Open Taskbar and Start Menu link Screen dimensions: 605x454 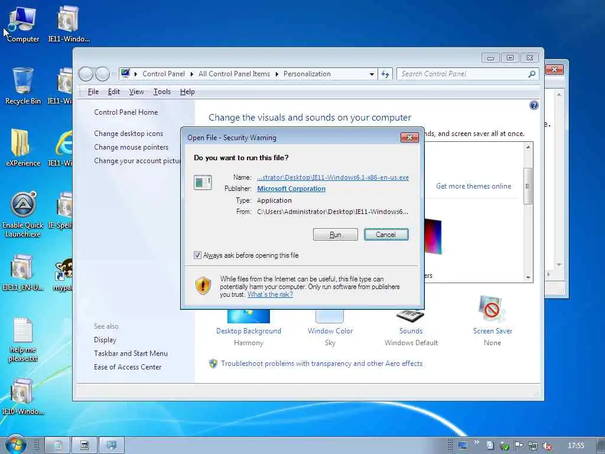point(131,354)
